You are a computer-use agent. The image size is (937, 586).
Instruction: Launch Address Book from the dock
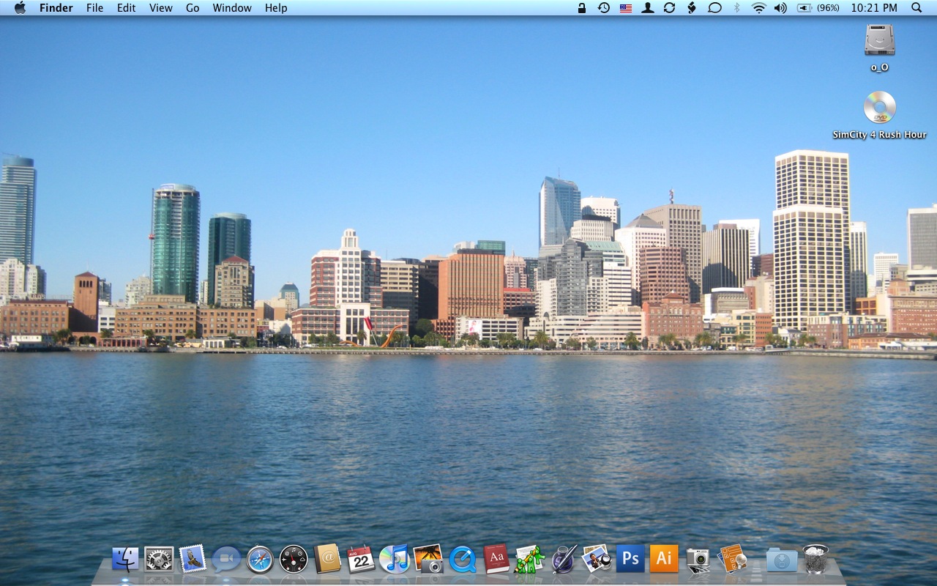(327, 560)
